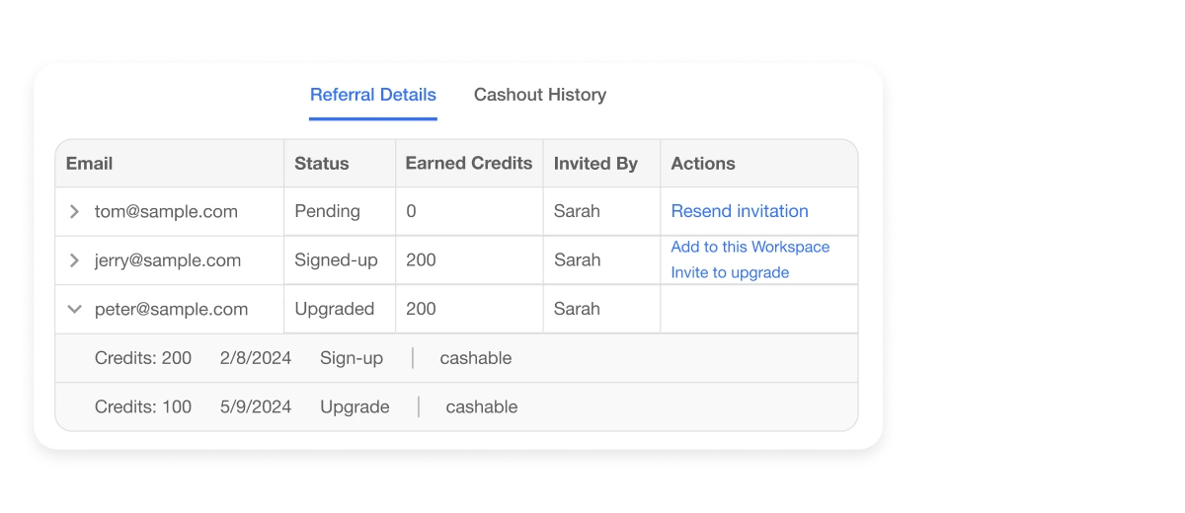Click the peter@sample.com email text
Image resolution: width=1185 pixels, height=513 pixels.
(x=171, y=309)
